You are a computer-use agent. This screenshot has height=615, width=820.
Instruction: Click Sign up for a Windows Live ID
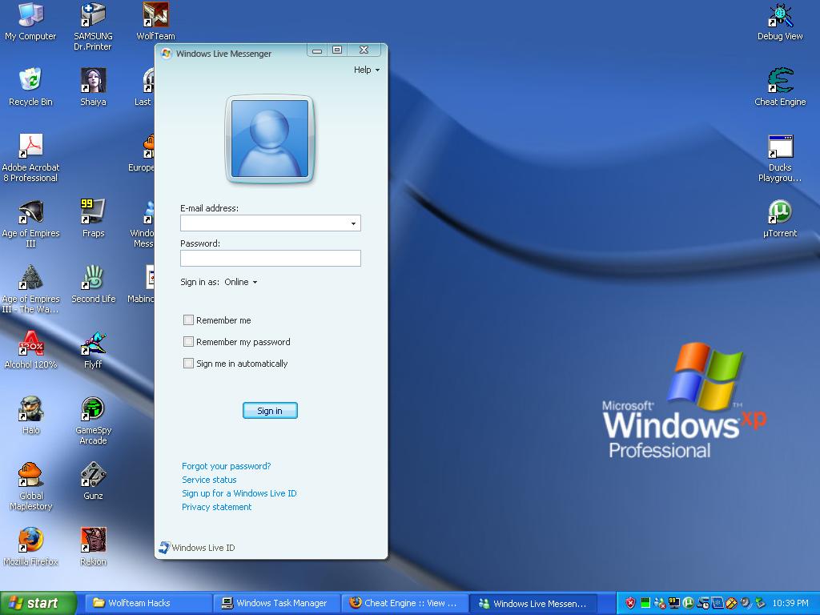(x=239, y=493)
